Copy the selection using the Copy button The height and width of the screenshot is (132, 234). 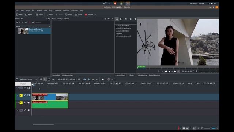(69, 15)
